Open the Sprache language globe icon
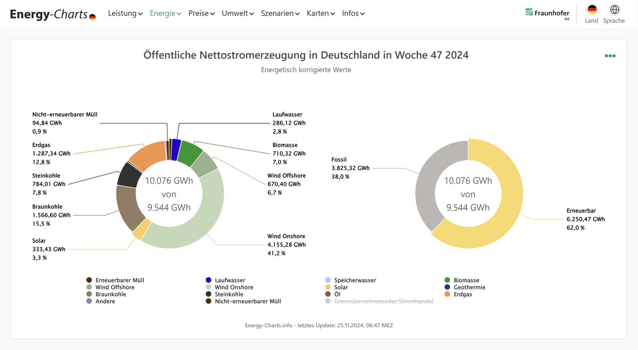 pyautogui.click(x=614, y=10)
